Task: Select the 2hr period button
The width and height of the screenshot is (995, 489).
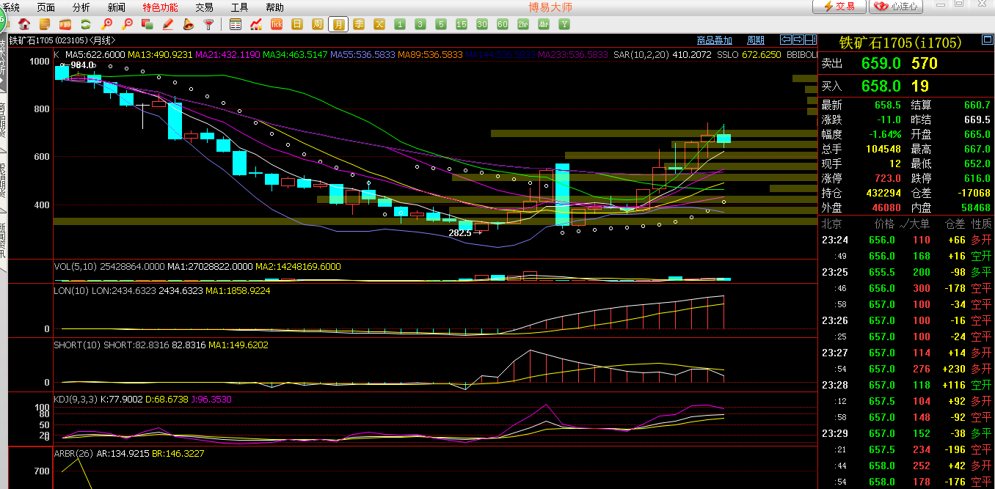Action: tap(523, 24)
